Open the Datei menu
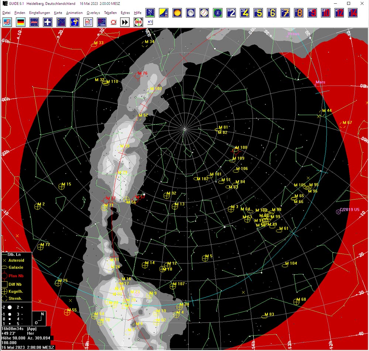The width and height of the screenshot is (369, 351). 6,13
